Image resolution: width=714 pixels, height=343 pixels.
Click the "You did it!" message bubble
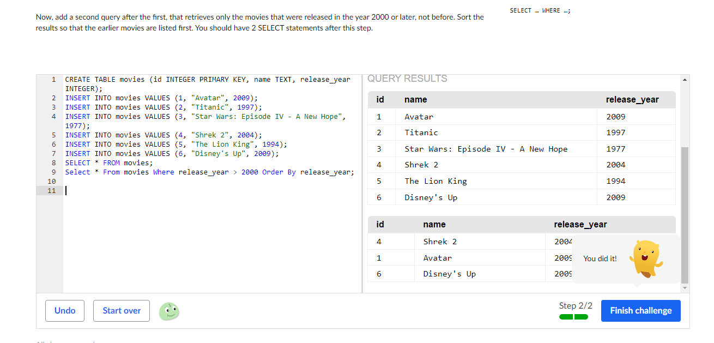(600, 259)
